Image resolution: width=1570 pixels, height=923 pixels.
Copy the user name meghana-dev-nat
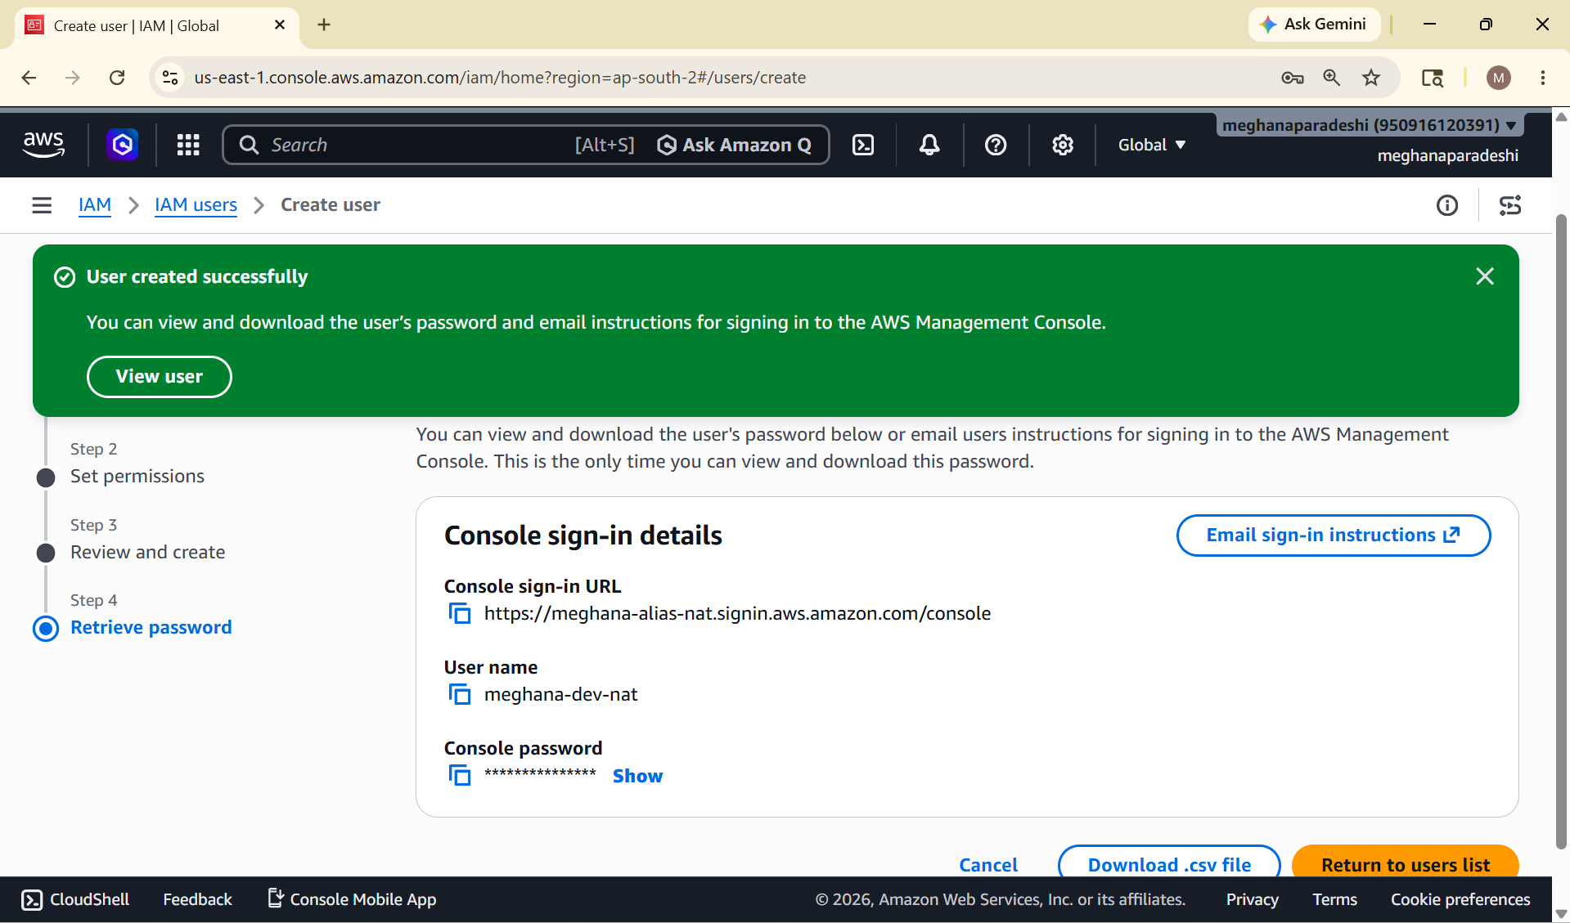(460, 694)
